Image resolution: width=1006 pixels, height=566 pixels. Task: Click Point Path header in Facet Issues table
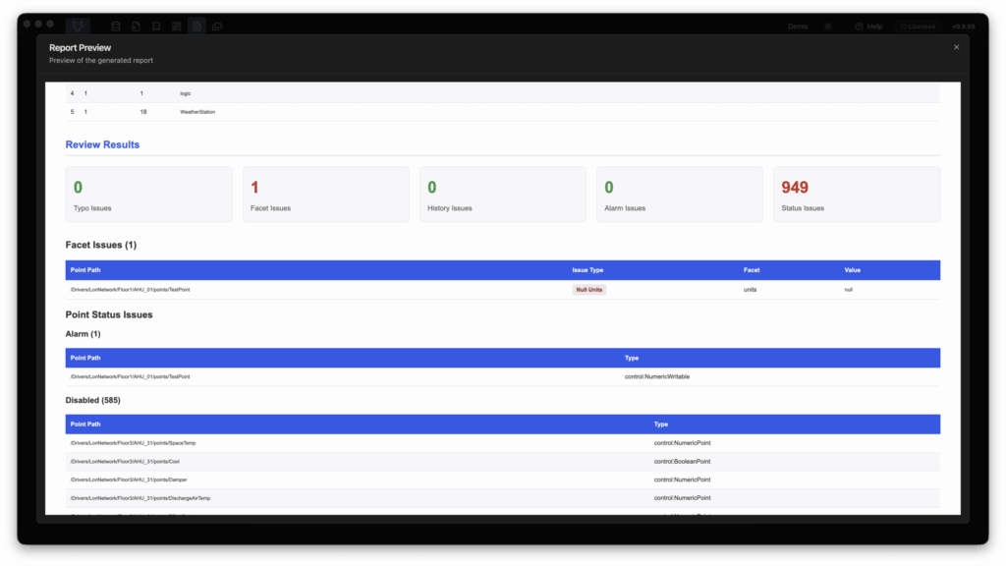85,270
